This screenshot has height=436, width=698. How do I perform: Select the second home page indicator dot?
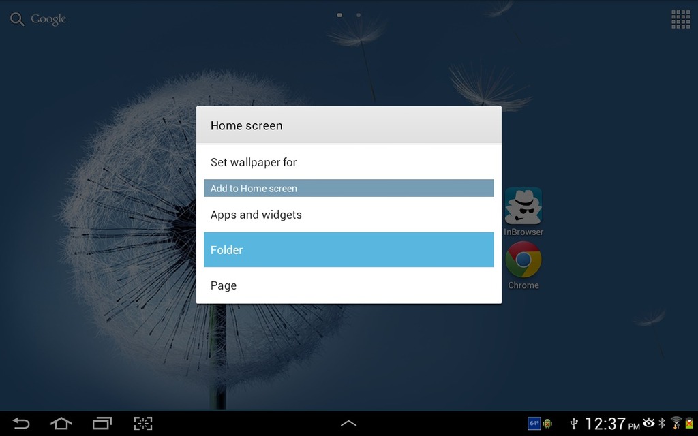[359, 15]
